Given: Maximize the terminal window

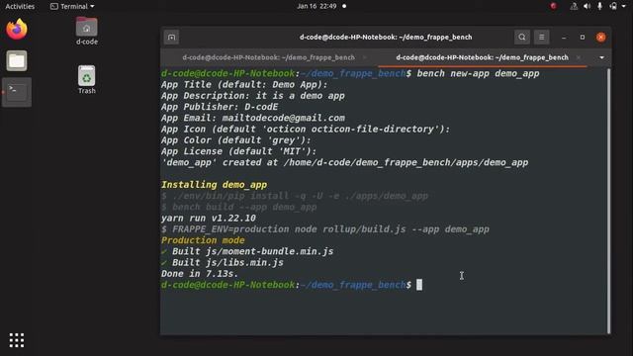Looking at the screenshot, I should [583, 38].
